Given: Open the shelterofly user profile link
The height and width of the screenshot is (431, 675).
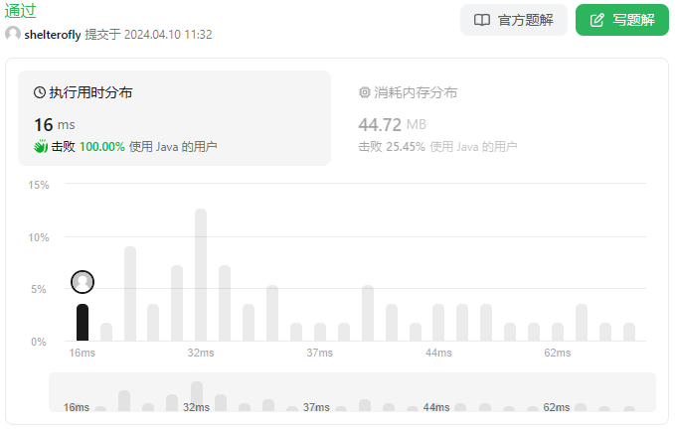Looking at the screenshot, I should tap(53, 35).
